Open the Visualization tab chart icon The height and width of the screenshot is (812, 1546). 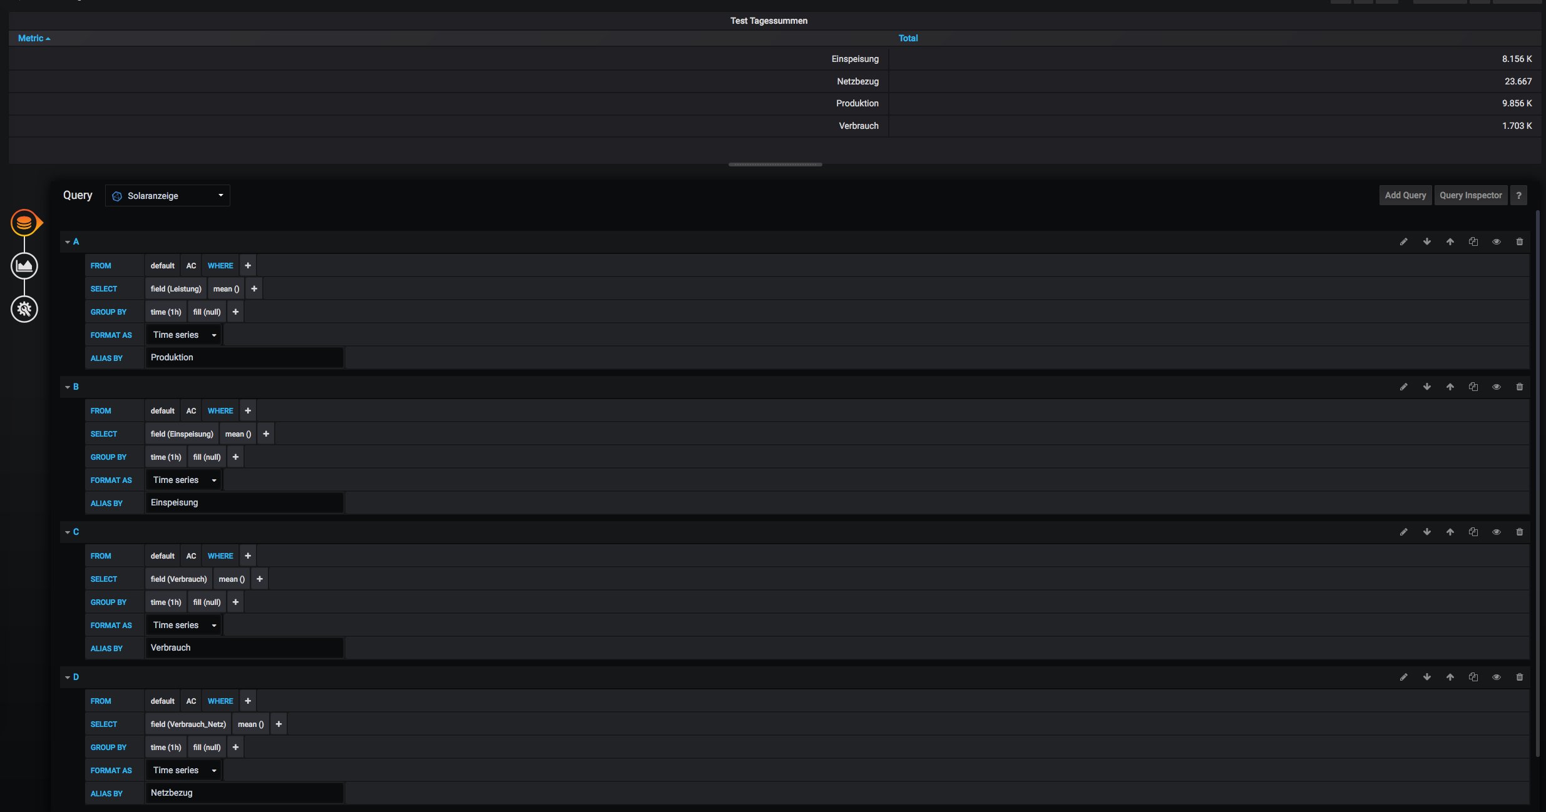pos(24,266)
